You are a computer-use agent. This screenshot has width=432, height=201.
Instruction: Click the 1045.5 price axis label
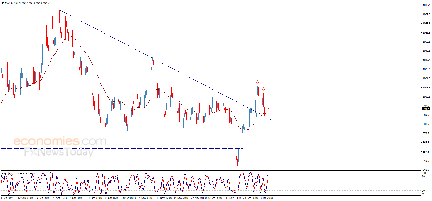pos(427,51)
